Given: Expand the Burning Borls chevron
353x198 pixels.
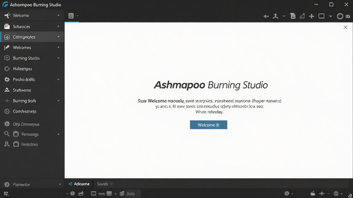Looking at the screenshot, I should [58, 101].
